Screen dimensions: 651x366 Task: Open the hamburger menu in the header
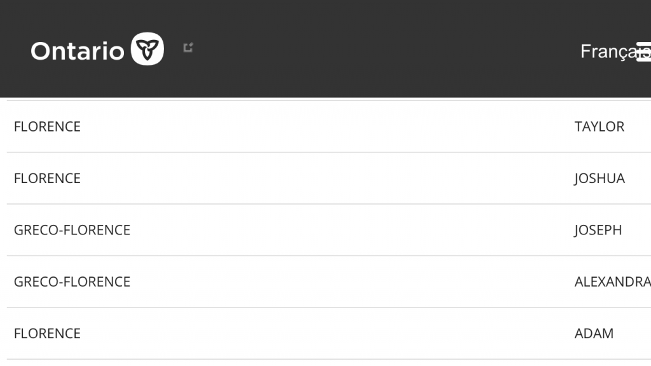644,51
